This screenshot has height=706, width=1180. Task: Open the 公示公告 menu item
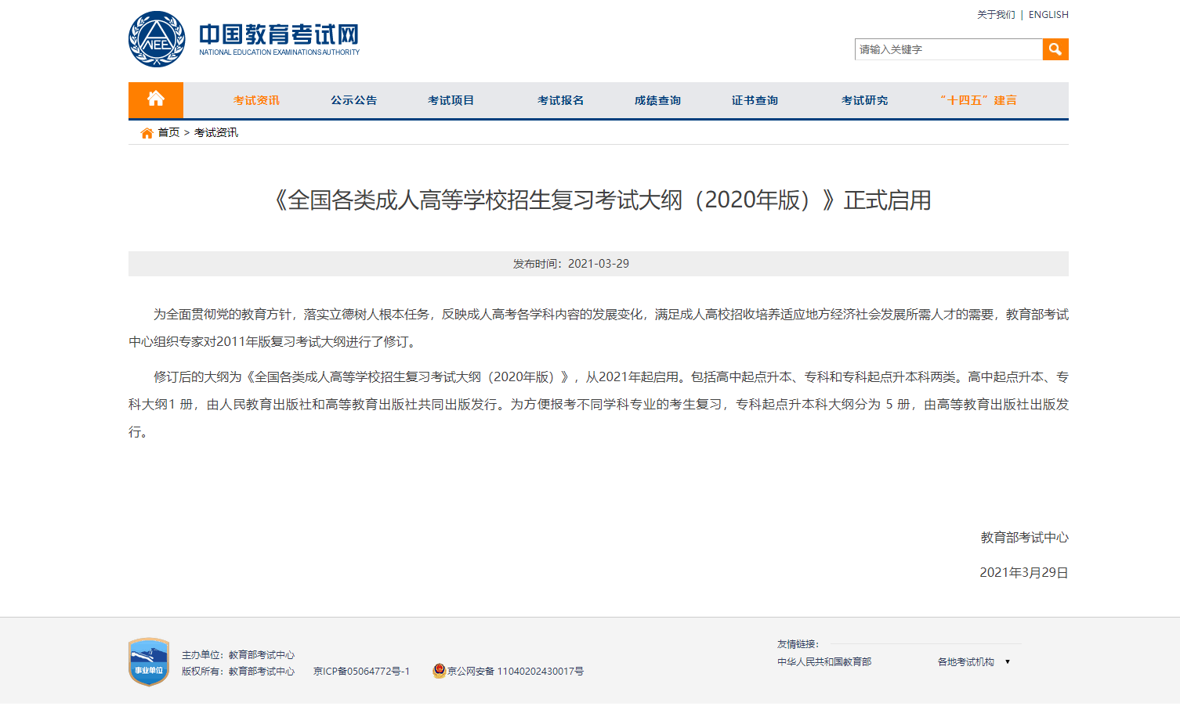click(353, 99)
